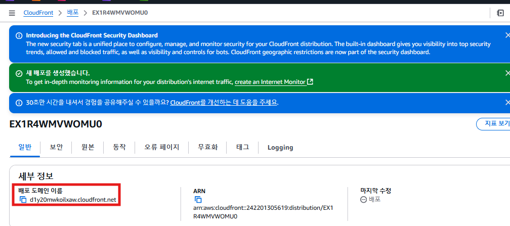Click the ARN distribution string text
The image size is (510, 226).
263,212
